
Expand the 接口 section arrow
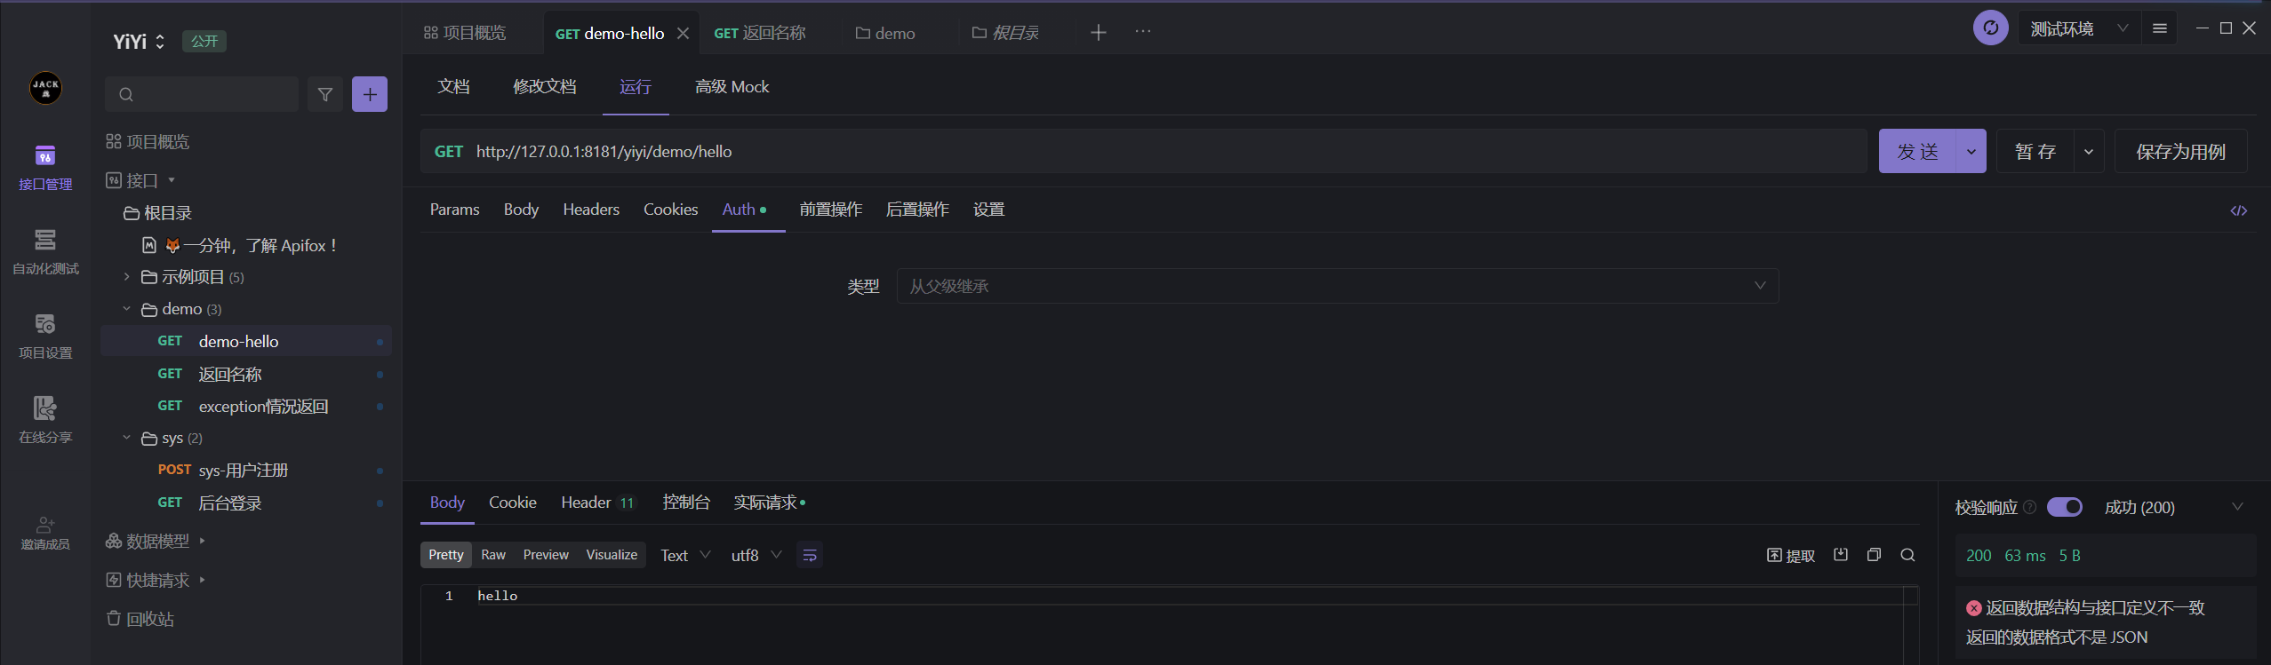pyautogui.click(x=172, y=180)
